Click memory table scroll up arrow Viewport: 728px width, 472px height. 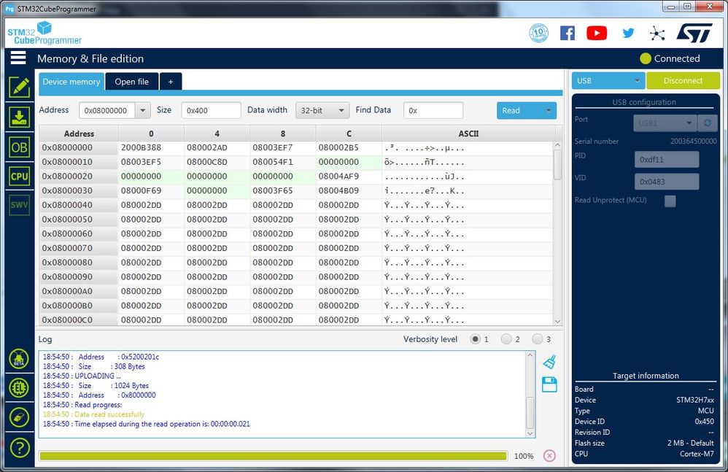557,145
